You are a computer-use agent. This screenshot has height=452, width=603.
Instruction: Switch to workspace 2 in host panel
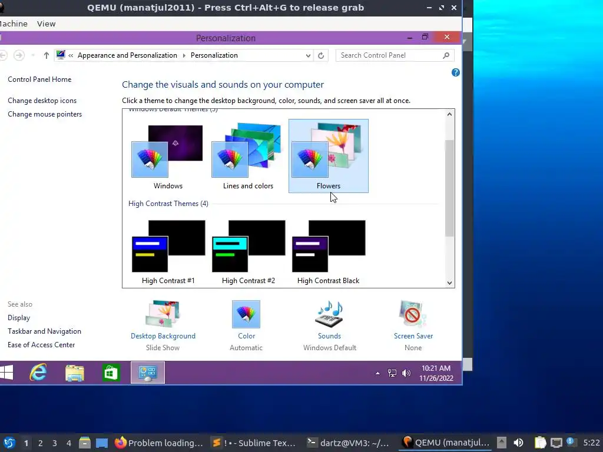41,443
